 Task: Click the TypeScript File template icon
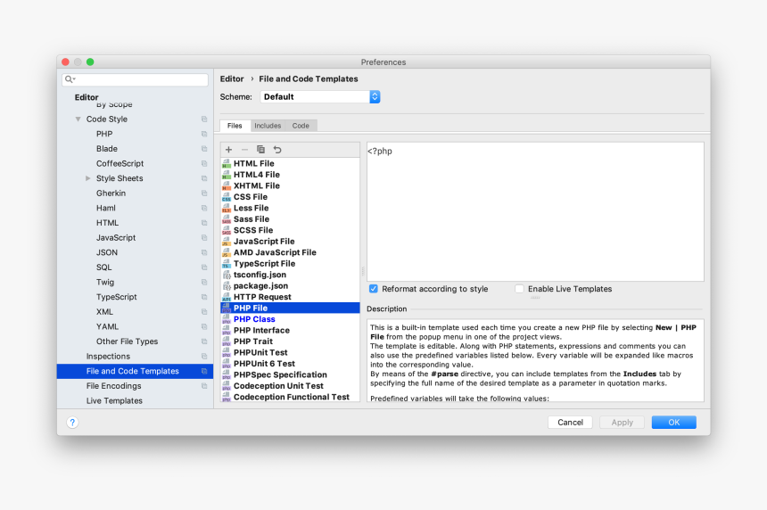coord(227,264)
